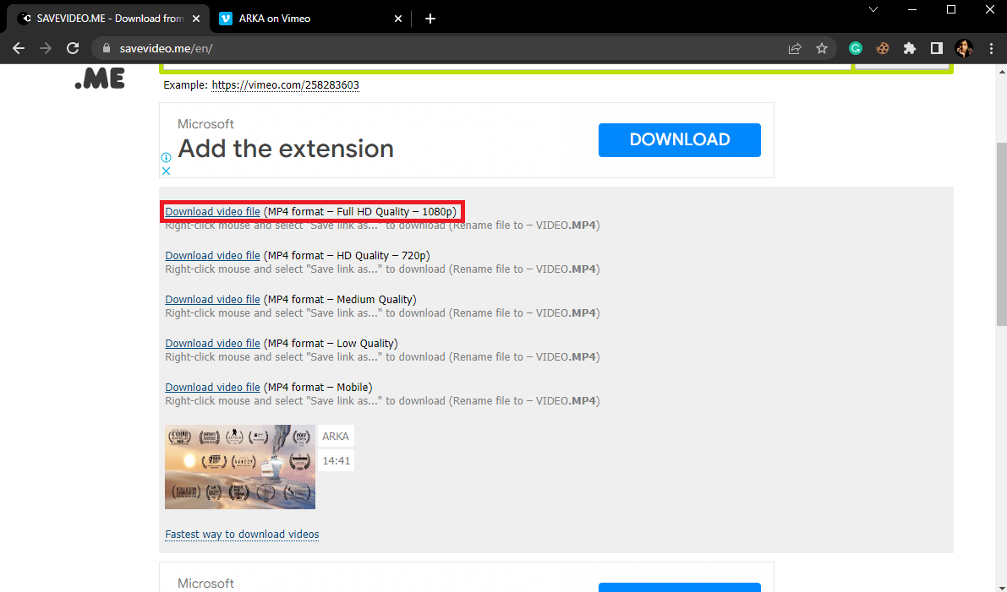The height and width of the screenshot is (592, 1007).
Task: Open the Grammarly extension icon
Action: coord(856,48)
